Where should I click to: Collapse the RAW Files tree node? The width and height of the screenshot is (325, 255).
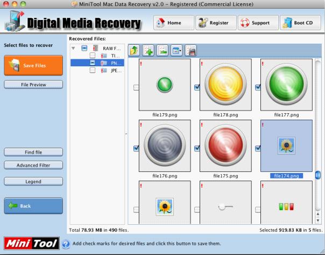pos(73,49)
